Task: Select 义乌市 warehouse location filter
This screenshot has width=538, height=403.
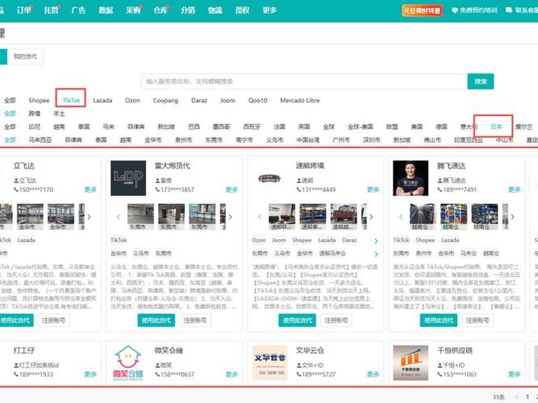Action: (274, 140)
